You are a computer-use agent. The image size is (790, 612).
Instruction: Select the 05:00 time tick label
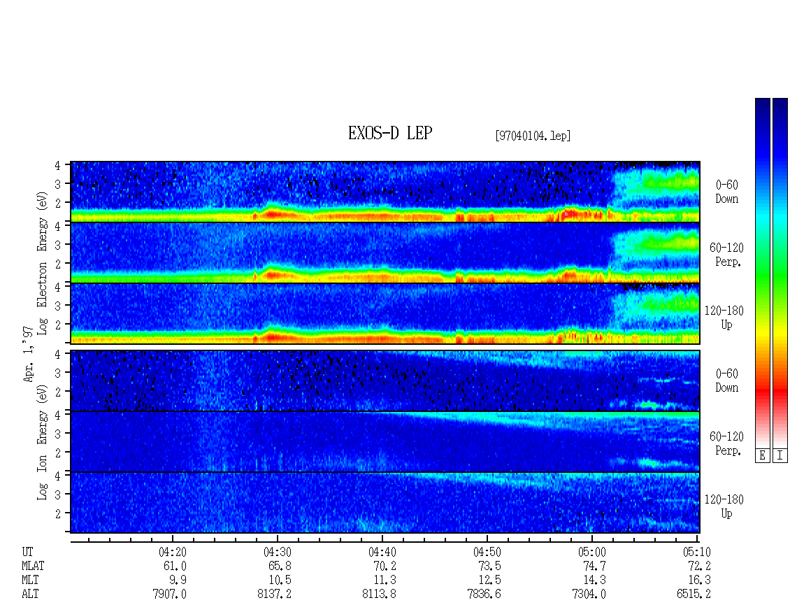pyautogui.click(x=592, y=552)
